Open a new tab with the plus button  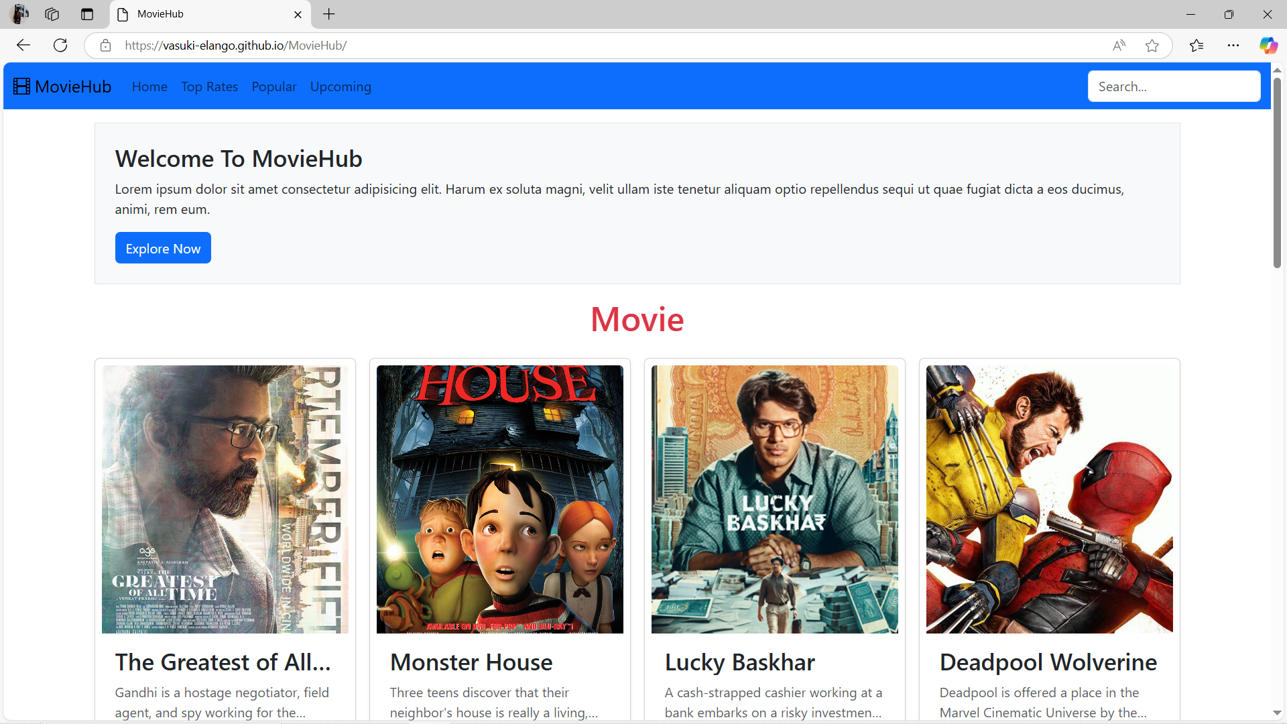329,14
